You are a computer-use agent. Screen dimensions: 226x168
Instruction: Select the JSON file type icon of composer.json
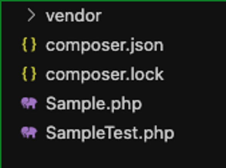click(29, 45)
